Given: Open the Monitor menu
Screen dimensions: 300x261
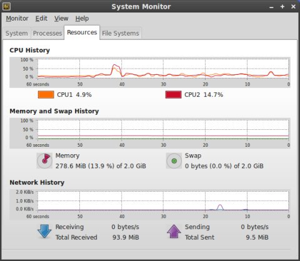Looking at the screenshot, I should (17, 19).
